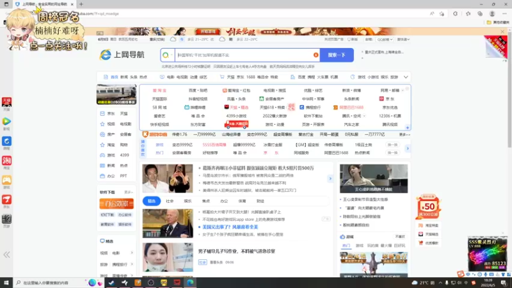
Task: Advance the recommendation rows with the right arrow
Action: [x=408, y=148]
